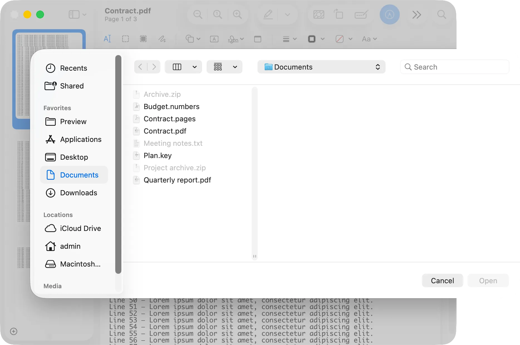Viewport: 520px width, 345px height.
Task: Insert a text box with Preview's Text tool
Action: pos(214,39)
